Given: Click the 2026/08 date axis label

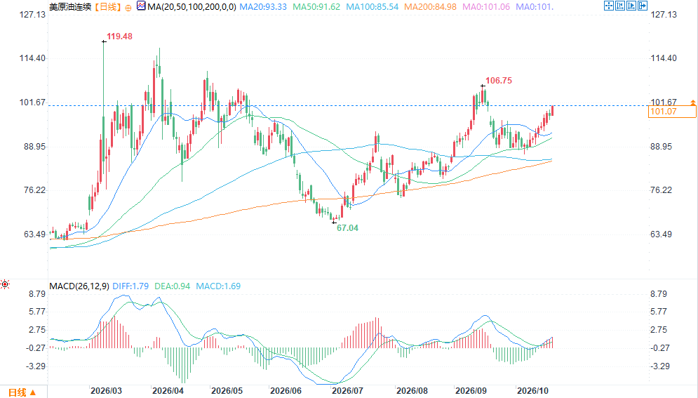Looking at the screenshot, I should click(x=412, y=391).
